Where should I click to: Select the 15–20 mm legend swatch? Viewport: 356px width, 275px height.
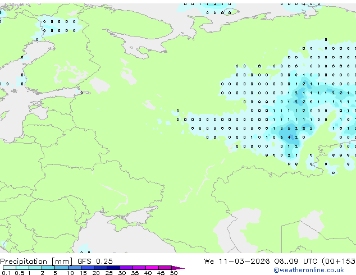pyautogui.click(x=87, y=268)
